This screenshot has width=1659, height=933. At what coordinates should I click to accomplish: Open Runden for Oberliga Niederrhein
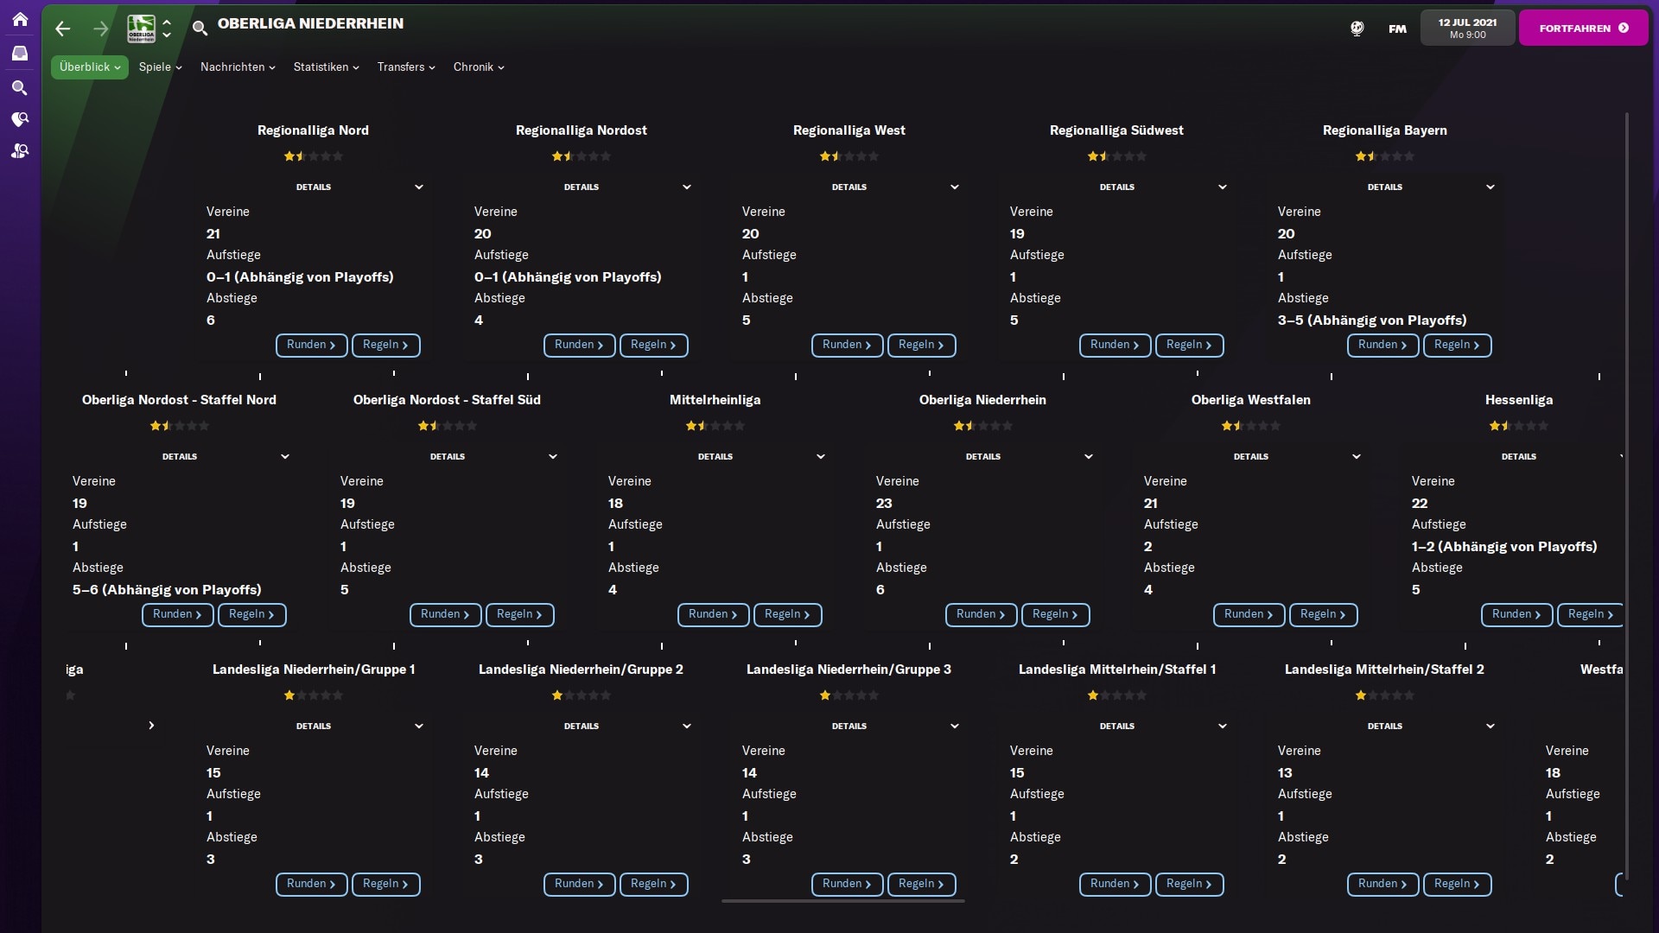981,615
